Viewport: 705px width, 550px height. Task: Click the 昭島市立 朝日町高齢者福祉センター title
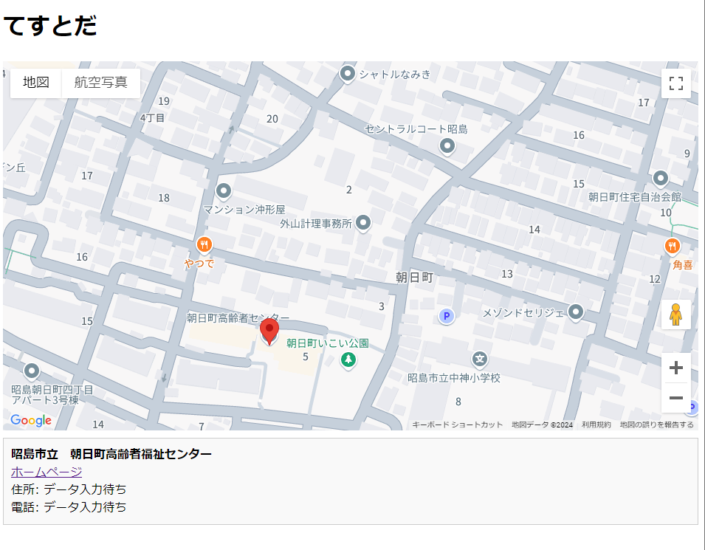[111, 454]
